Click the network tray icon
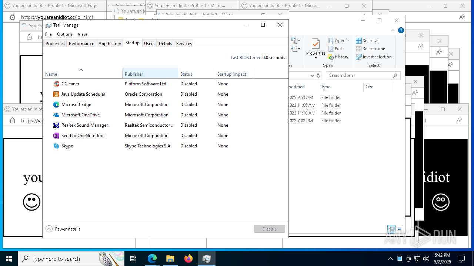This screenshot has width=474, height=266. tap(417, 259)
